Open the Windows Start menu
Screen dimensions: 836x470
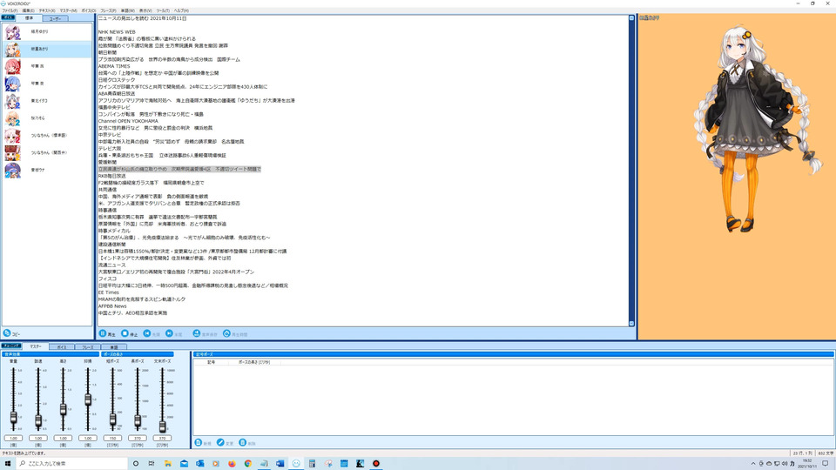(8, 464)
